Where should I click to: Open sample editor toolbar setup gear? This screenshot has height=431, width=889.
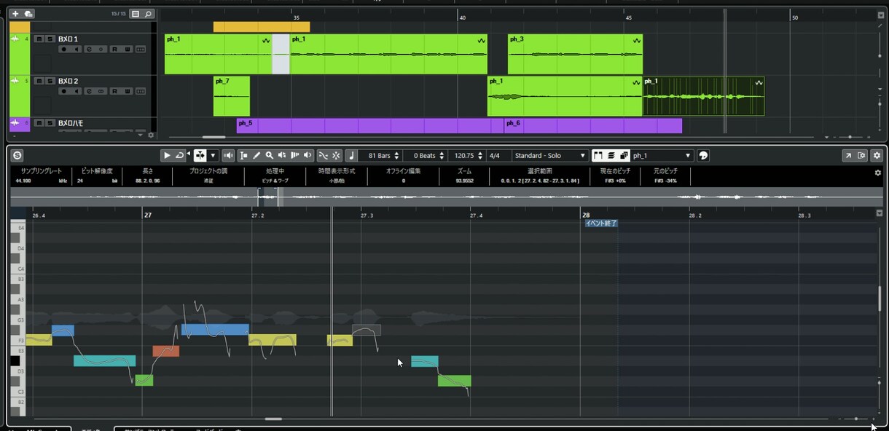(x=877, y=155)
